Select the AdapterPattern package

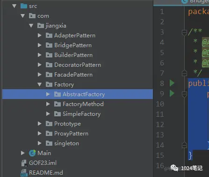point(75,35)
